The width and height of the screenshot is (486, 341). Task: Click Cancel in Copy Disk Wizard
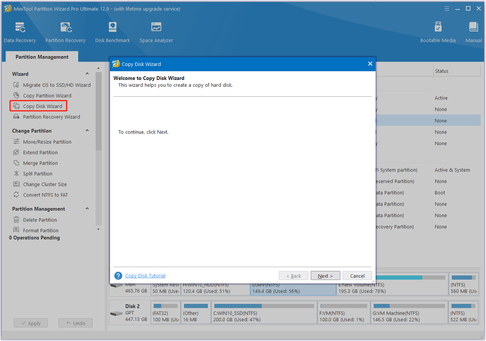click(357, 276)
